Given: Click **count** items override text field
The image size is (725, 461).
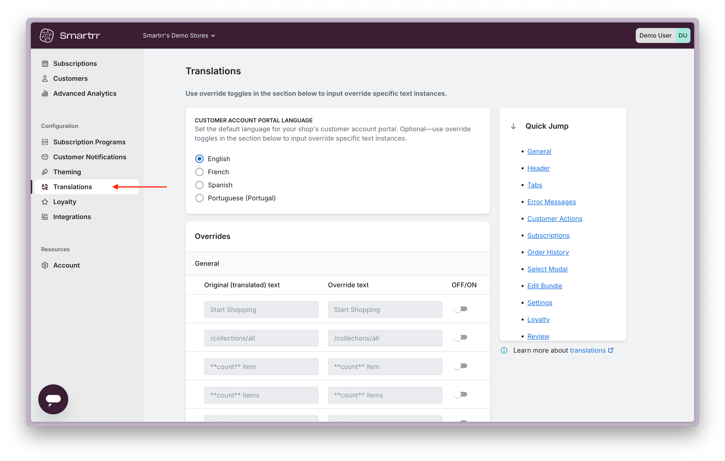Looking at the screenshot, I should pos(385,395).
